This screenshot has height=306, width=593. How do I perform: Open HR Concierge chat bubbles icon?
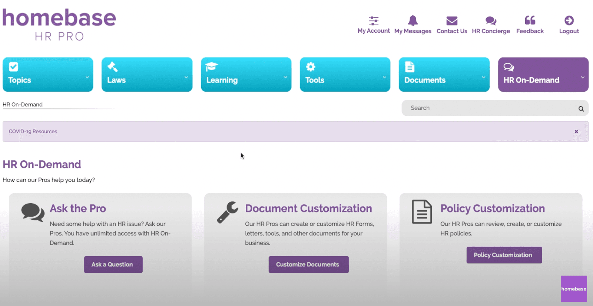[x=491, y=21]
